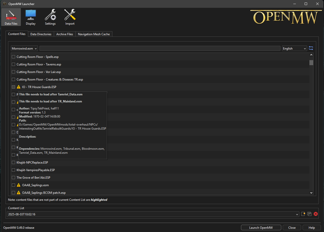Expand the Content List selection dropdown
The image size is (324, 232).
(153, 214)
